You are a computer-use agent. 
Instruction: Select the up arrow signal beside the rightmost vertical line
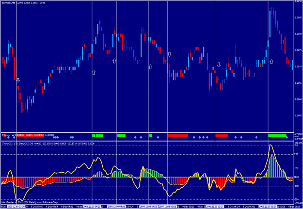(x=271, y=62)
